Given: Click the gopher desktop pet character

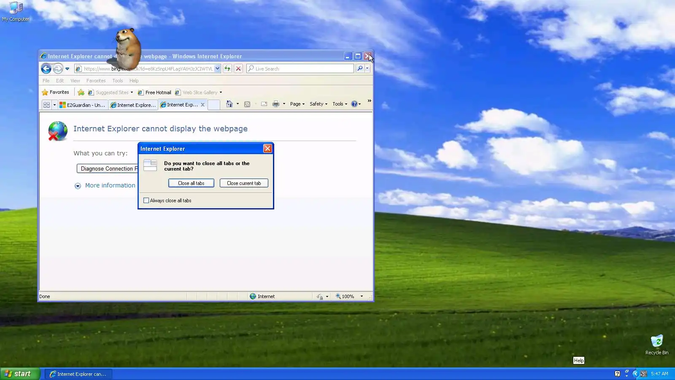Looking at the screenshot, I should [127, 49].
